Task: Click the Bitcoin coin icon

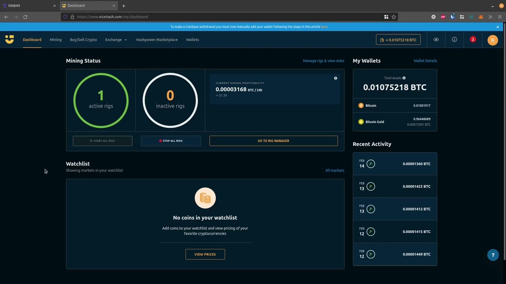Action: [x=361, y=105]
